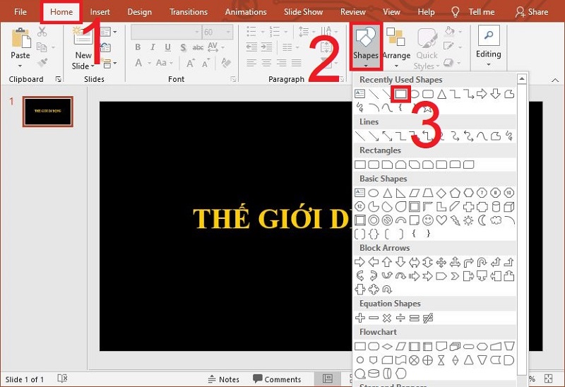Viewport: 565px width, 387px height.
Task: Open the File tab
Action: click(20, 12)
